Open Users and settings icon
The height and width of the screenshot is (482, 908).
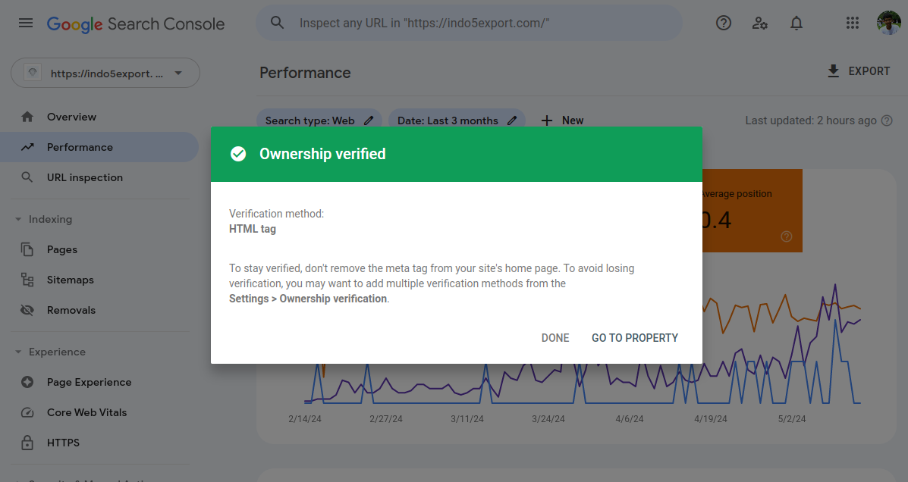click(760, 23)
